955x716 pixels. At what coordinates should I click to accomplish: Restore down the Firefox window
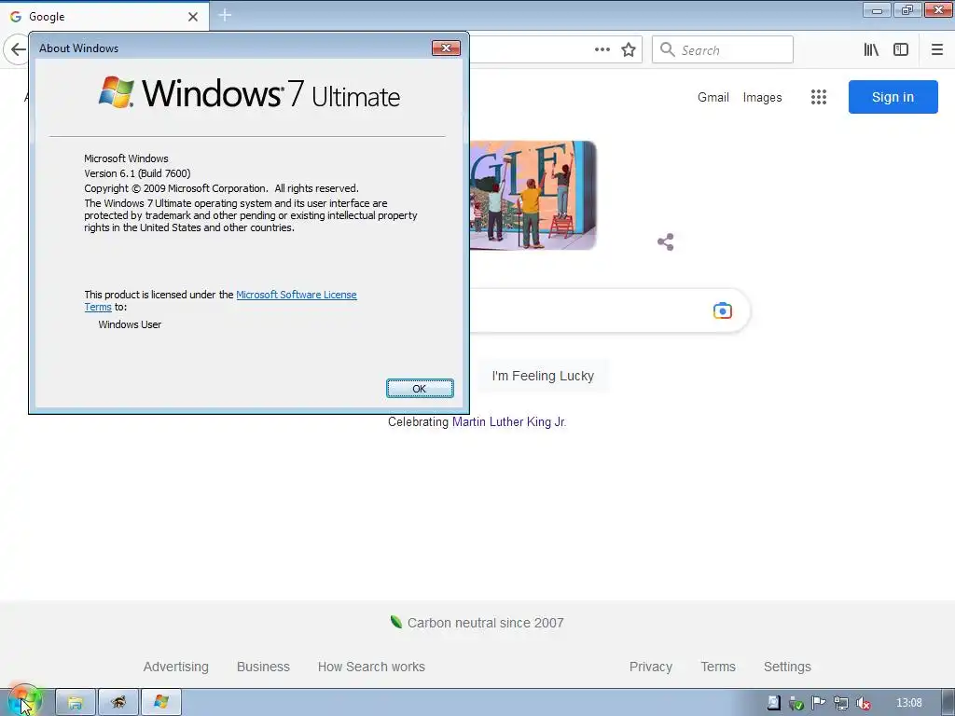907,10
